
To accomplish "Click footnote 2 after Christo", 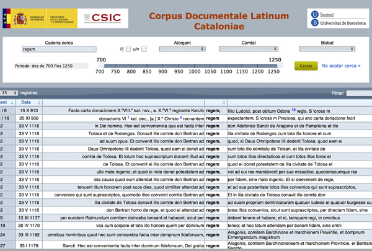I will click(x=180, y=117).
